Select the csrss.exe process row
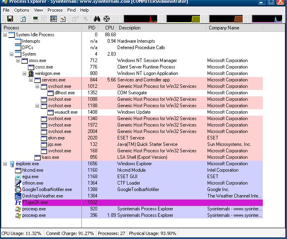Image resolution: width=287 pixels, height=239 pixels. [x=132, y=67]
